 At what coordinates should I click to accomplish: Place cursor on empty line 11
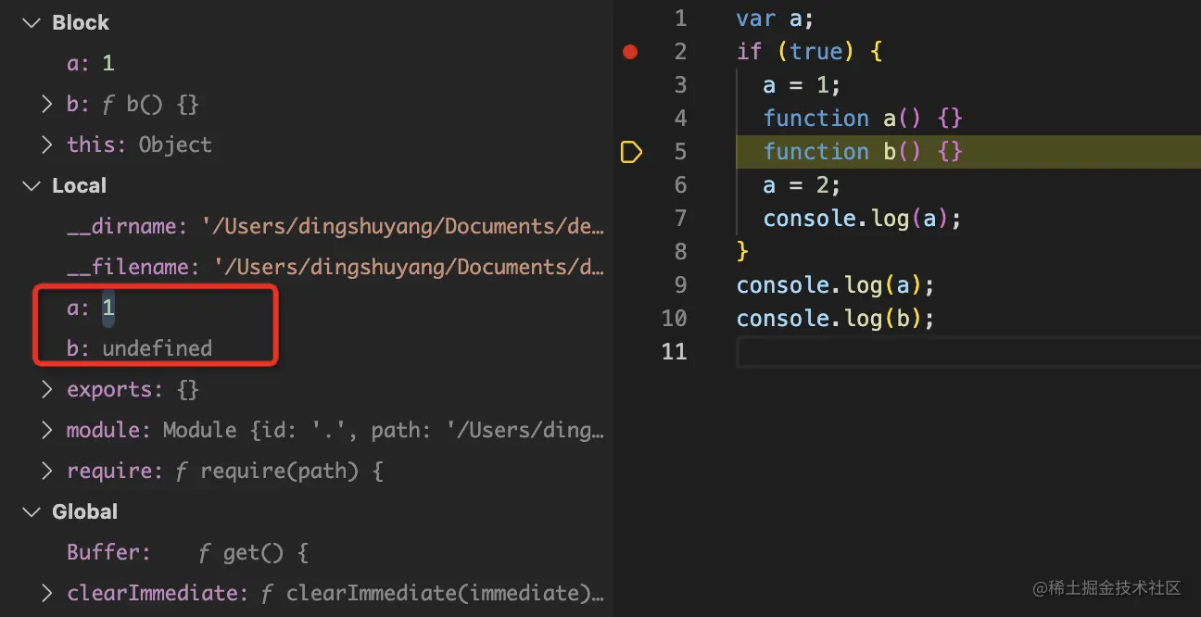[968, 352]
